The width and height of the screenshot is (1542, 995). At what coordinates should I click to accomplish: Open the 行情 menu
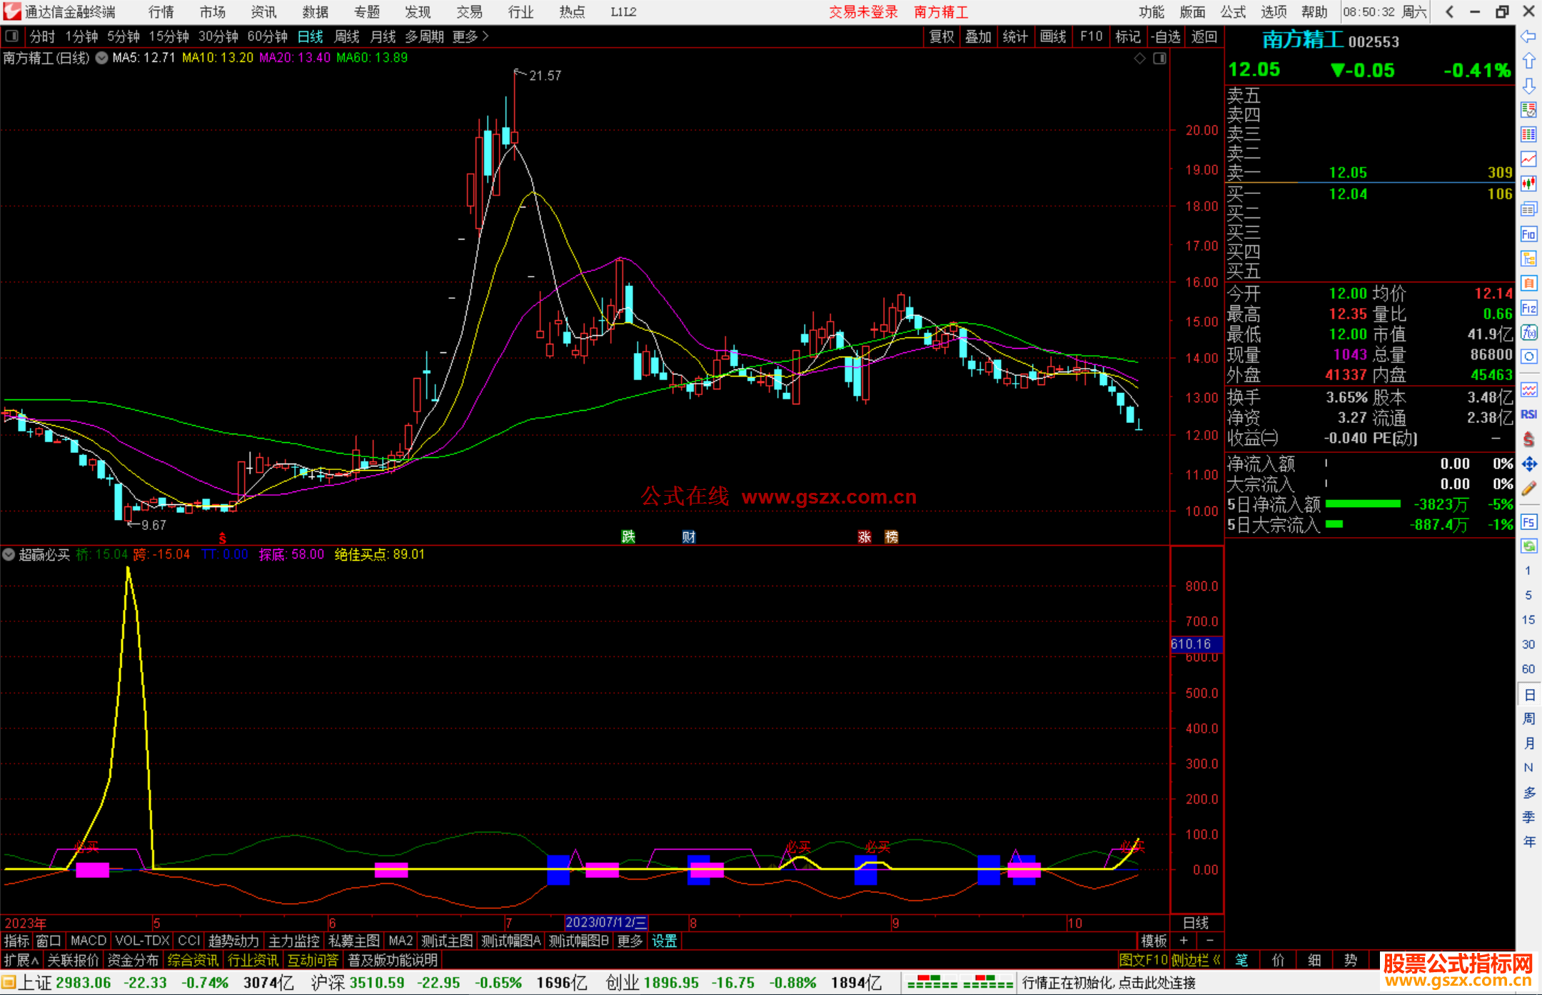(x=161, y=12)
